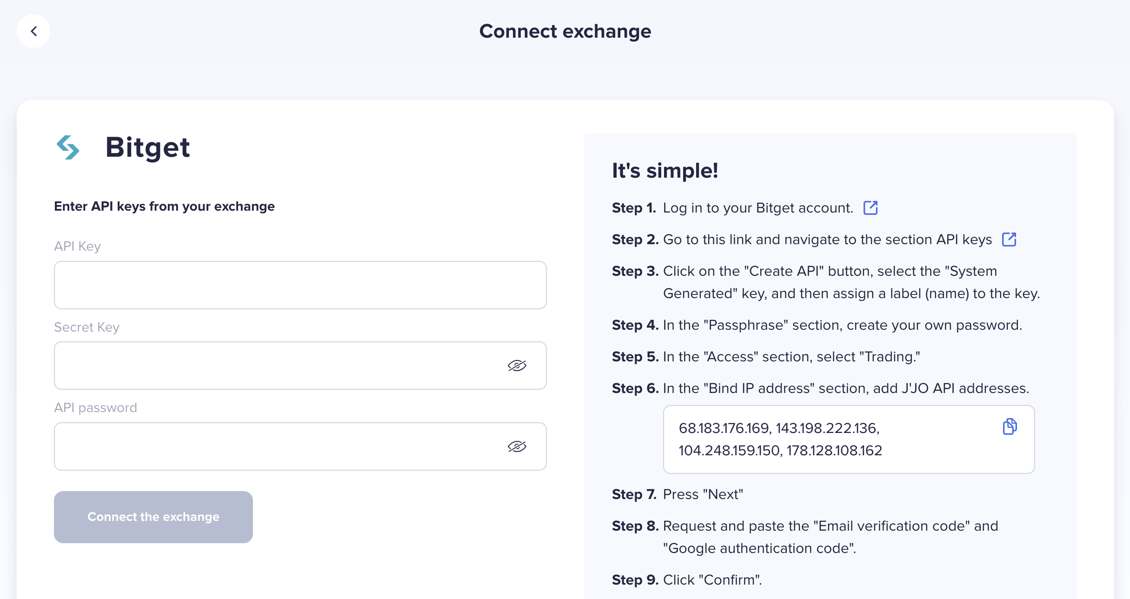Image resolution: width=1130 pixels, height=599 pixels.
Task: Show the API password value
Action: [x=517, y=446]
